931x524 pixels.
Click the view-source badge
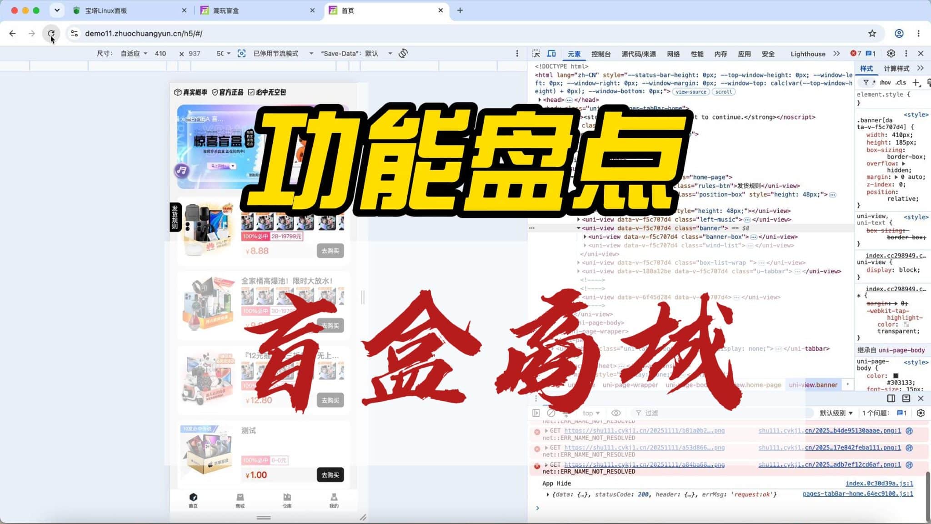691,92
